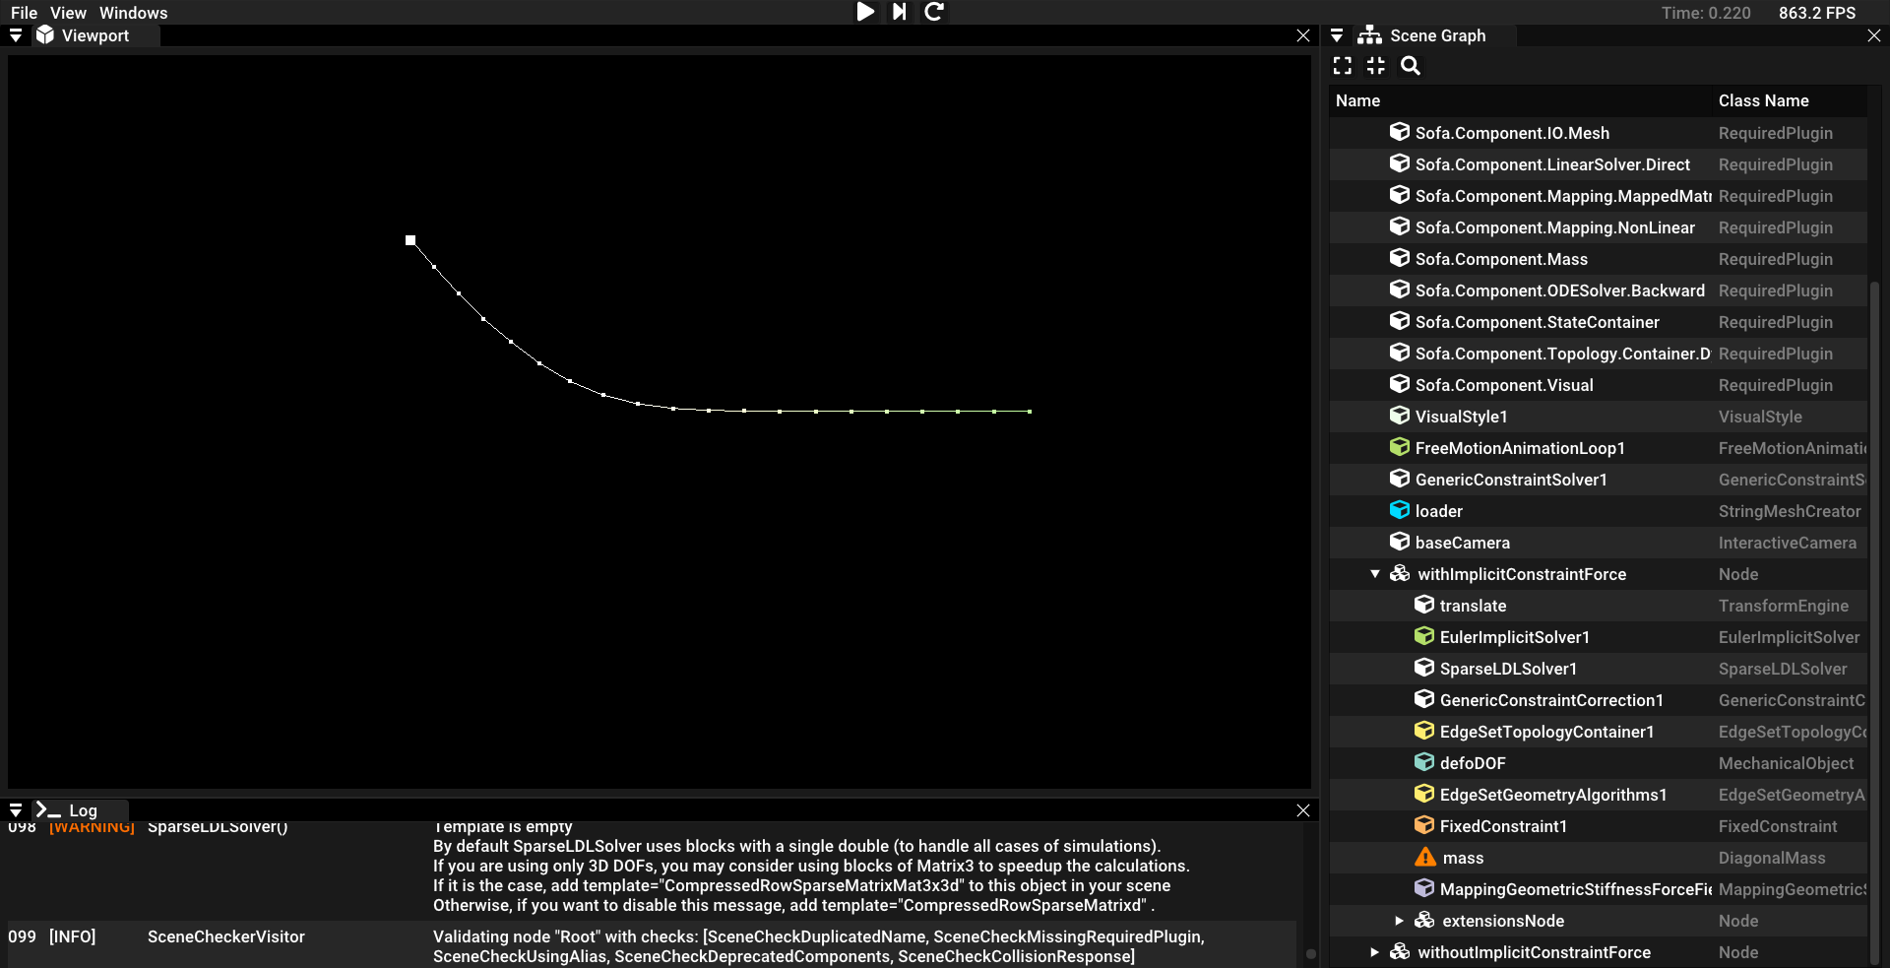Close the Log panel
This screenshot has width=1890, height=968.
(x=1303, y=810)
